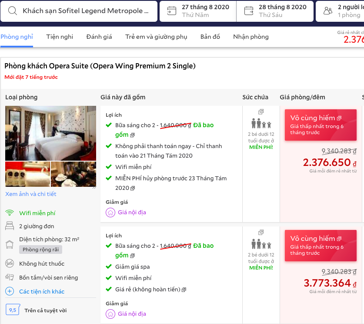Click the green Wifi miễn phí icon
The width and height of the screenshot is (364, 324).
point(10,213)
